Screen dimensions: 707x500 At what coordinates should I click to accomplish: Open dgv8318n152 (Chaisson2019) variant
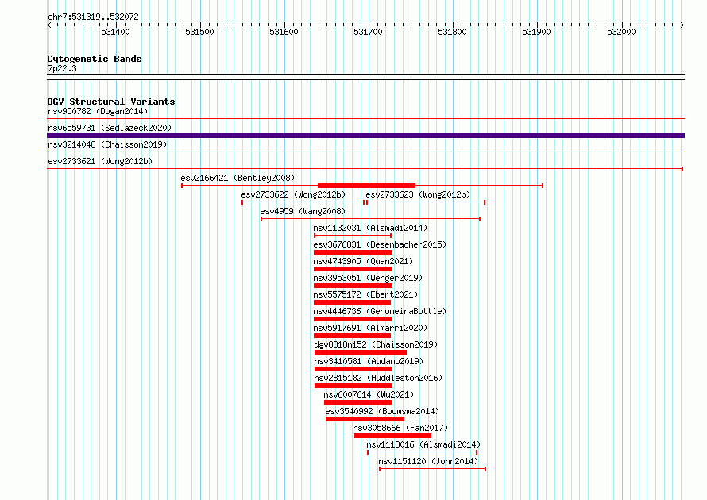click(376, 344)
